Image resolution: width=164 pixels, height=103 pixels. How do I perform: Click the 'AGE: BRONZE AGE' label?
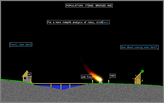point(100,6)
